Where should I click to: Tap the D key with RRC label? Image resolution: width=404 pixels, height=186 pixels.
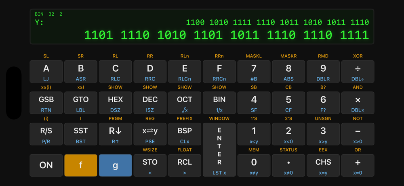[x=150, y=72]
